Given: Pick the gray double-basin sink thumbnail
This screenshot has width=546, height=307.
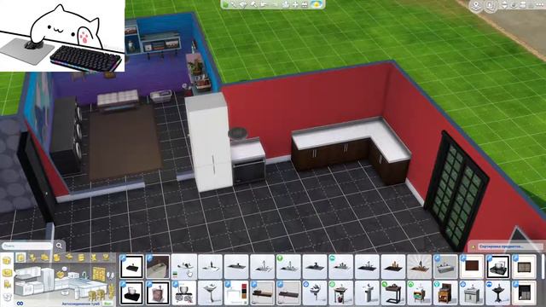Looking at the screenshot, I should click(445, 267).
